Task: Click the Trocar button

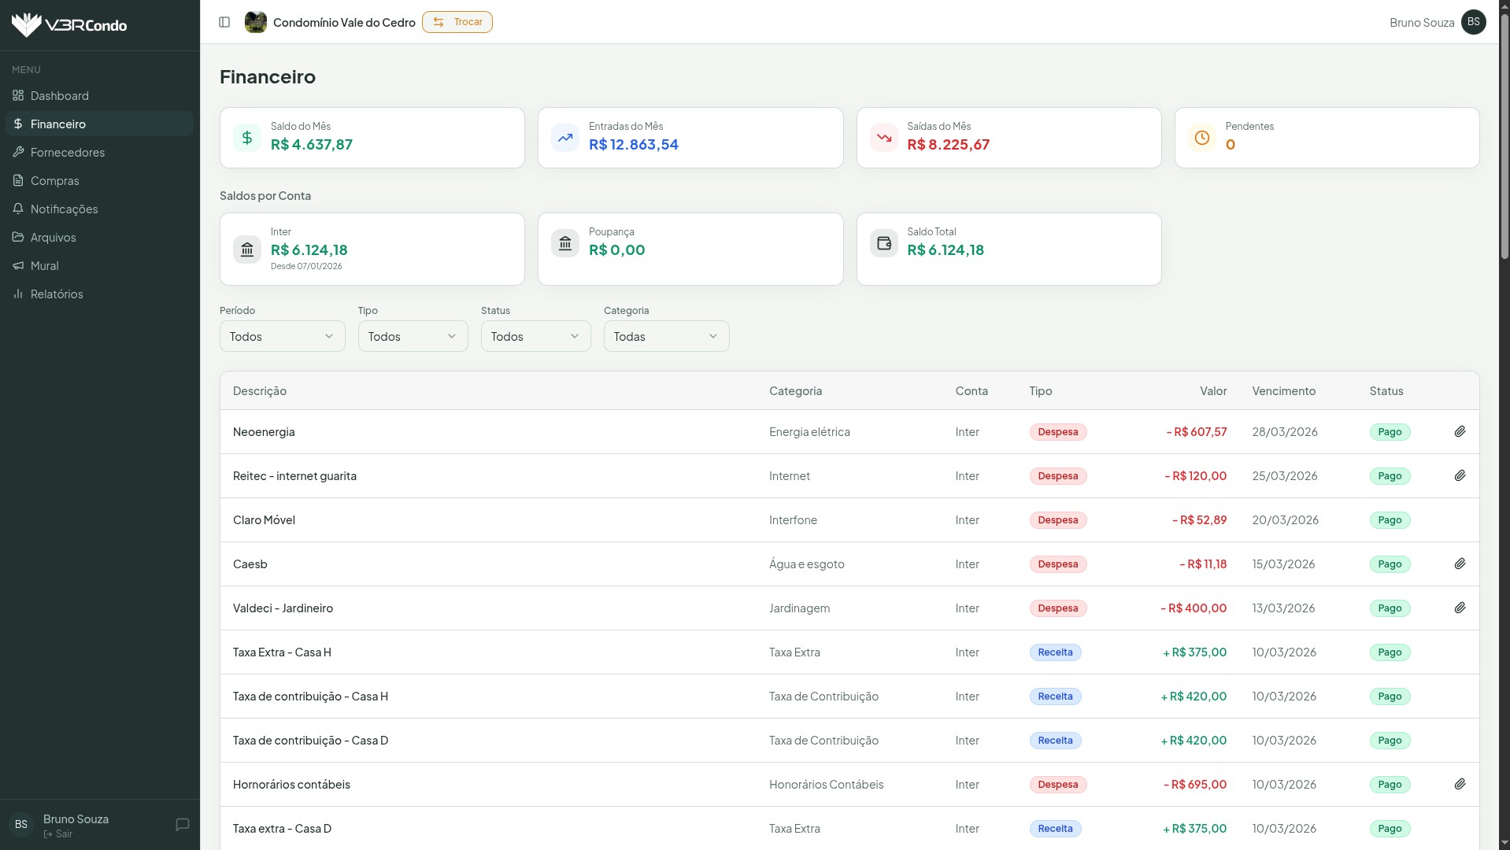Action: [x=457, y=22]
